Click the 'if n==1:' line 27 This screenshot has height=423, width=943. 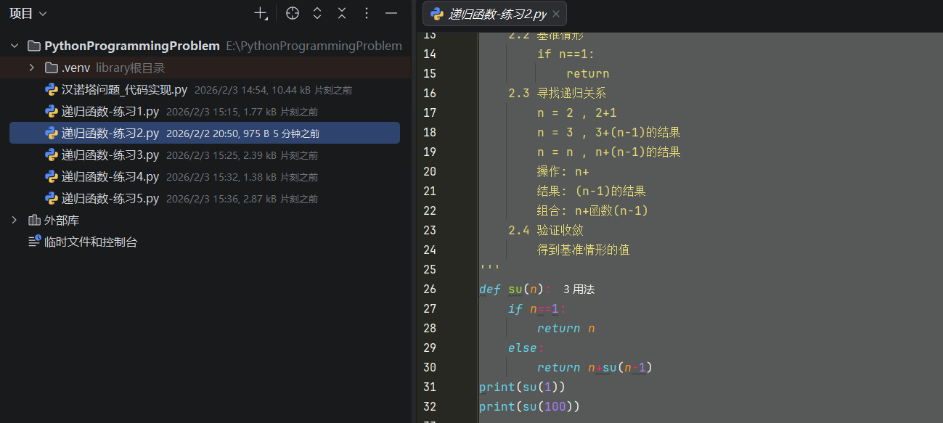(537, 308)
